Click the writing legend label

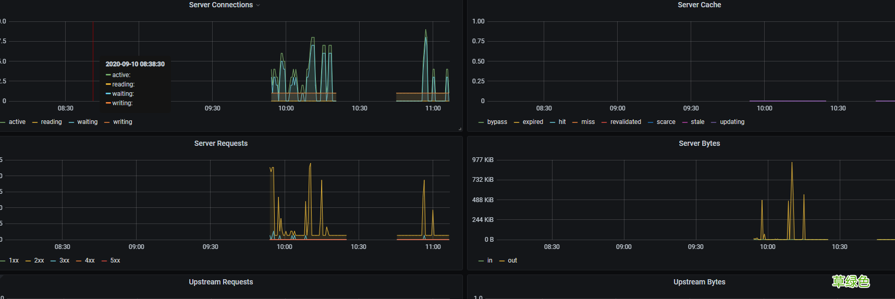[x=122, y=122]
